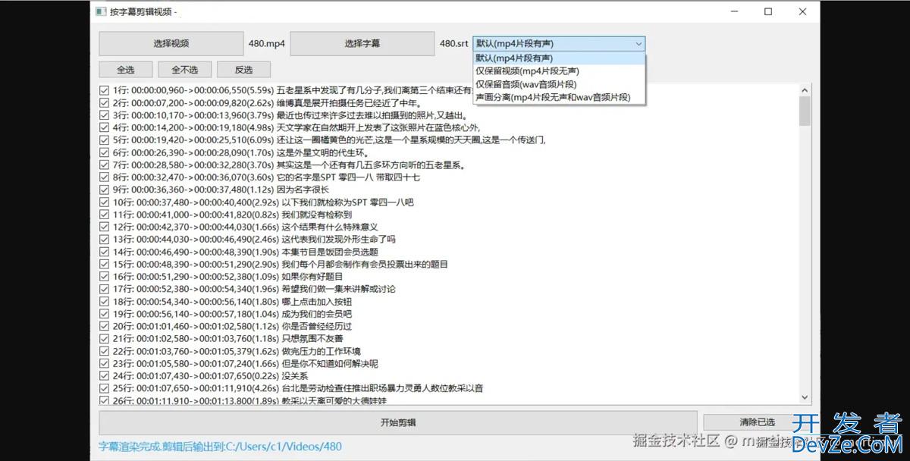Viewport: 910px width, 461px height.
Task: Uncheck line 14 本集节目是饭团会员选题
Action: (105, 252)
